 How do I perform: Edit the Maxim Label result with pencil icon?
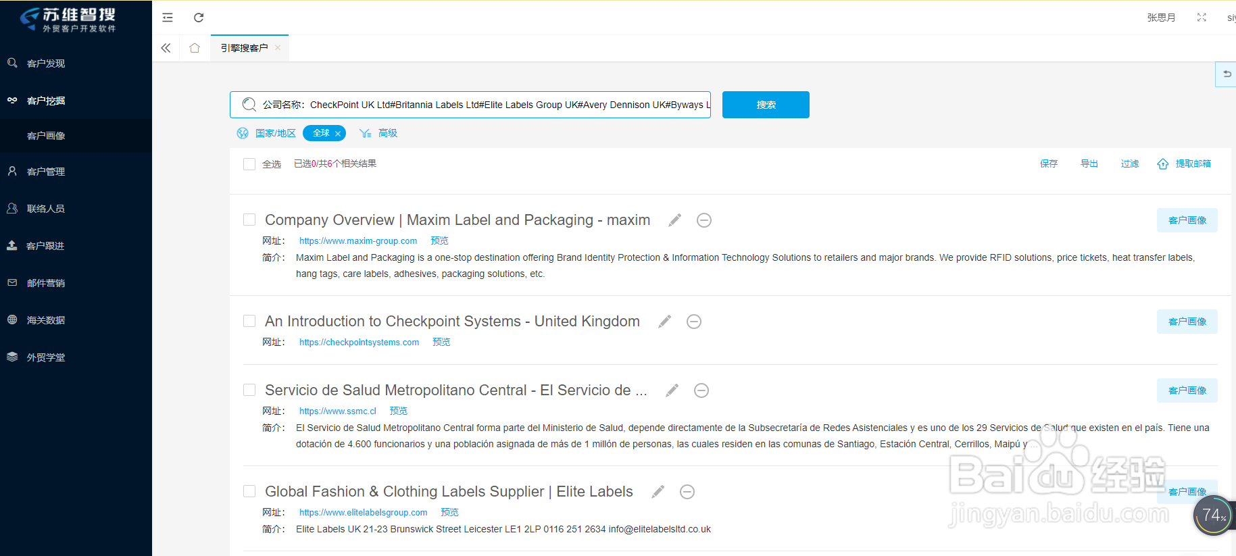674,220
